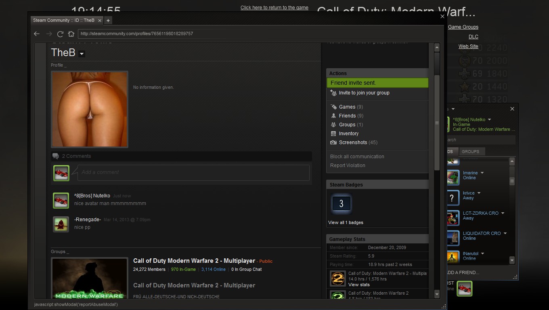Open View stats under Modern Warfare 2 Multiplayer
This screenshot has height=310, width=549.
pyautogui.click(x=359, y=285)
